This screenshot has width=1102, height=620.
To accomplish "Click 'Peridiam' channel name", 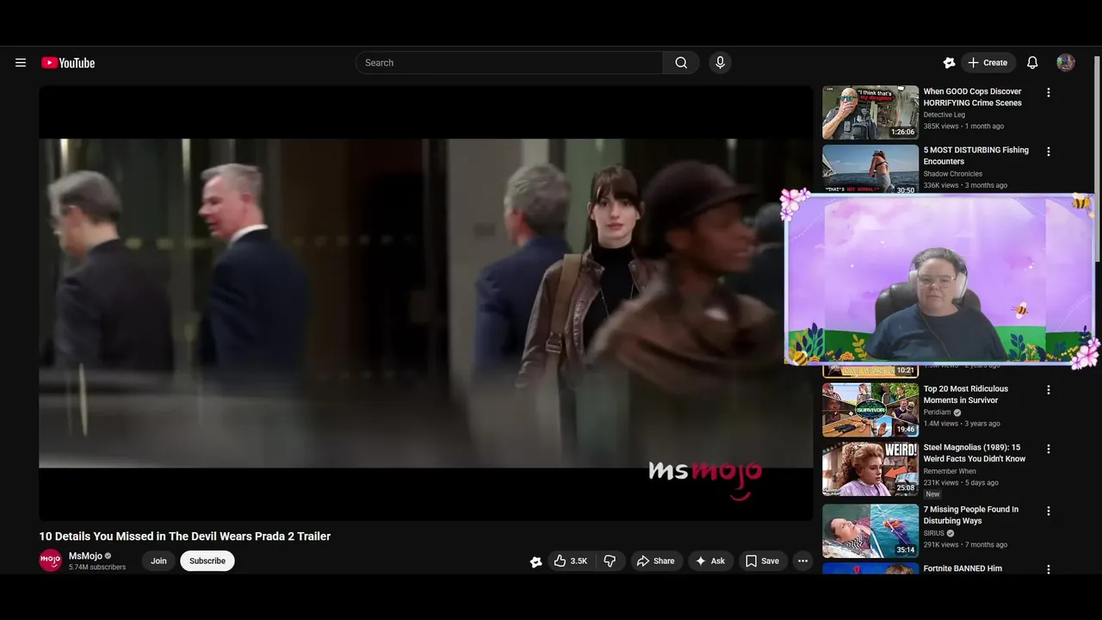I will click(938, 412).
